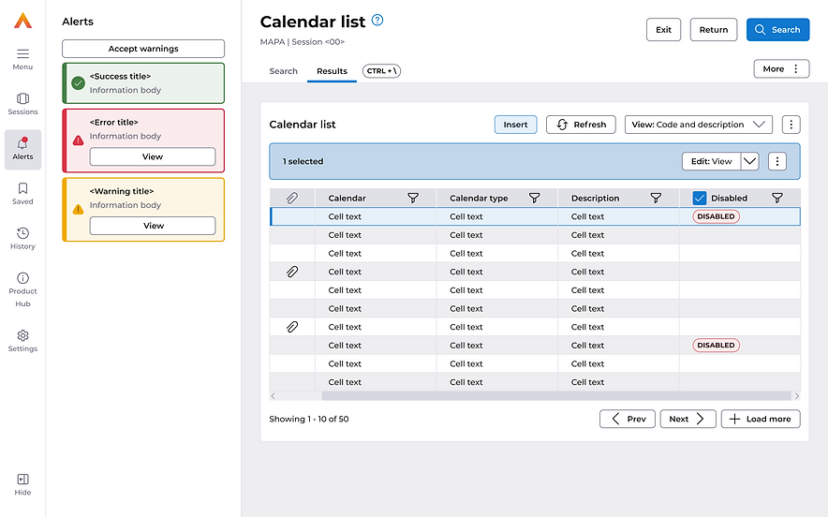Open the kebab menu in the selected bar
Viewport: 828px width, 517px height.
(777, 162)
